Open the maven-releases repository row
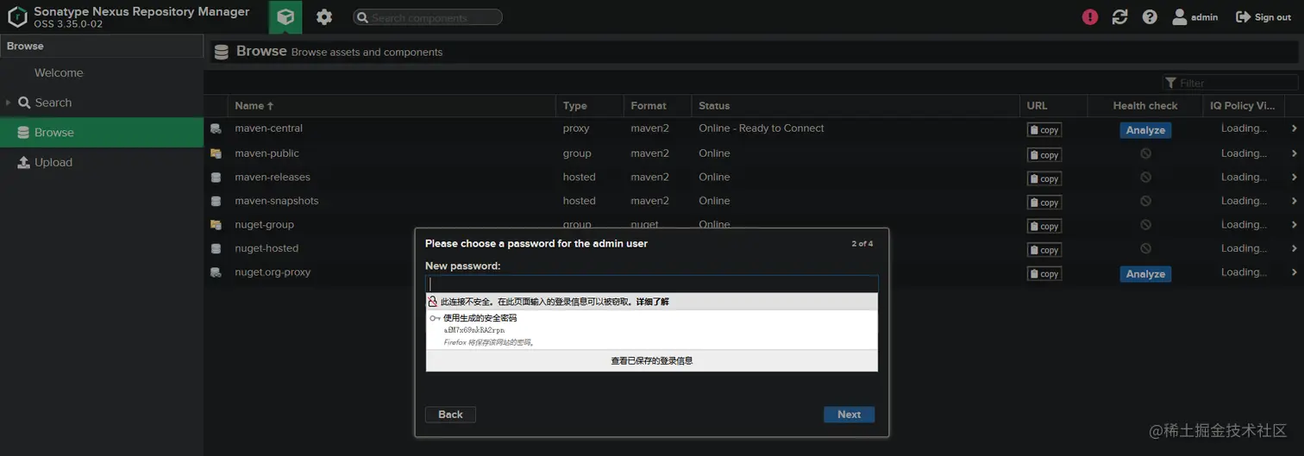Viewport: 1304px width, 456px height. (754, 177)
